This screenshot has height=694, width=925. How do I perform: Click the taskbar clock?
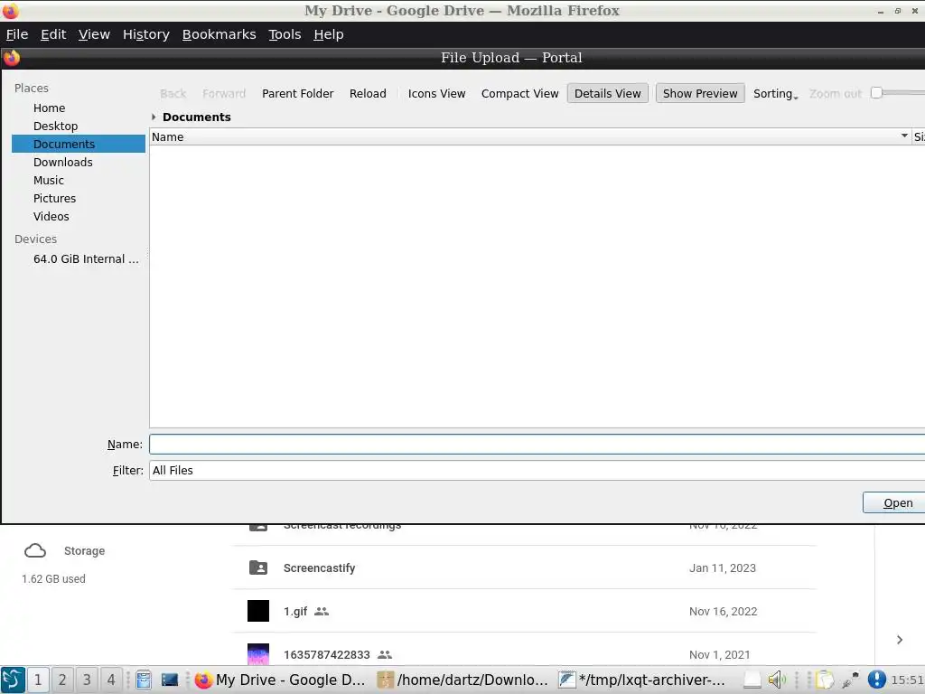point(907,680)
